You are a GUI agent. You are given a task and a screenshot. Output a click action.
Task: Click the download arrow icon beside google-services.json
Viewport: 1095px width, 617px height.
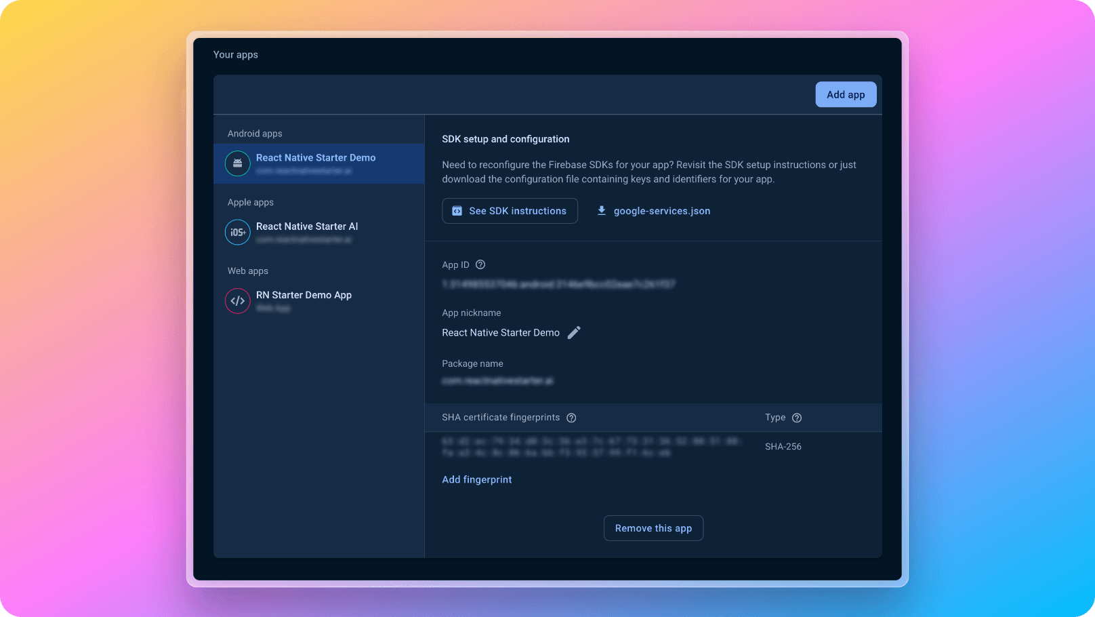(602, 211)
